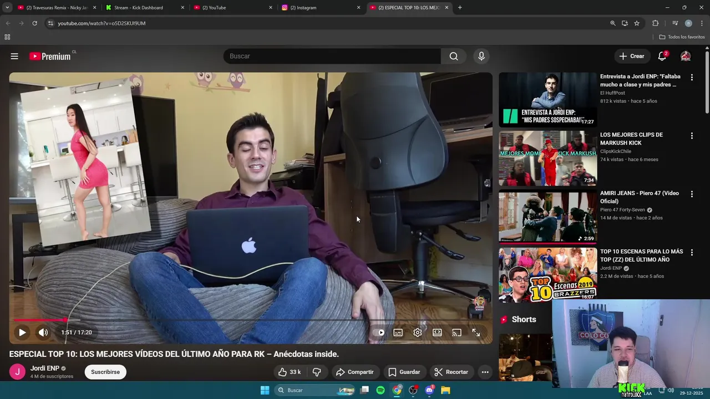Switch to theater mode in the player
Viewport: 710px width, 399px height.
pos(437,332)
